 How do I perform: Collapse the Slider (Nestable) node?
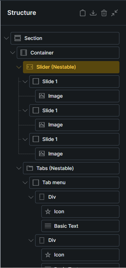tap(19, 67)
